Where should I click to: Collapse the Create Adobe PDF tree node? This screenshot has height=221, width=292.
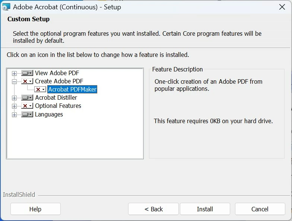pos(14,81)
